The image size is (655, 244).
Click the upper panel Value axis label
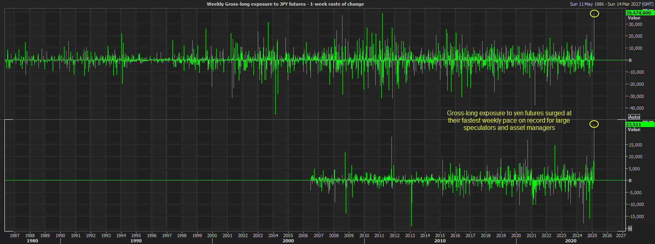[634, 18]
